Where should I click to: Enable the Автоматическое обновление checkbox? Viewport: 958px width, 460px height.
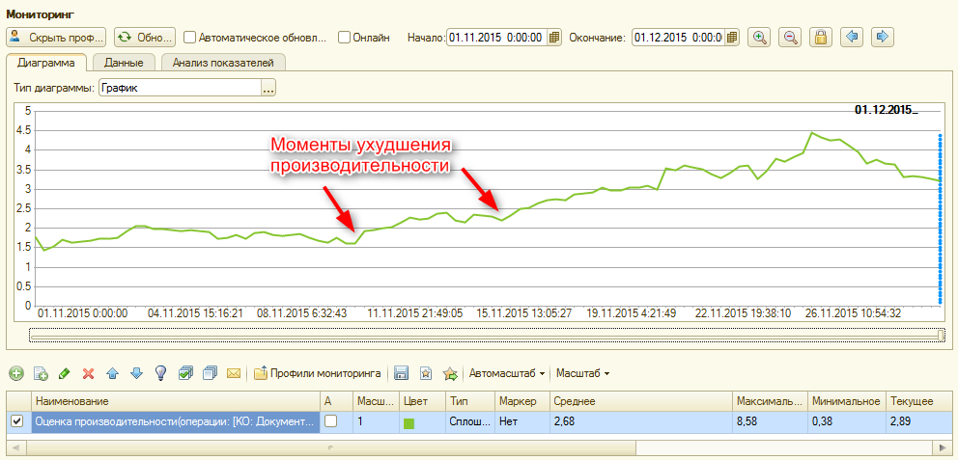(x=190, y=38)
